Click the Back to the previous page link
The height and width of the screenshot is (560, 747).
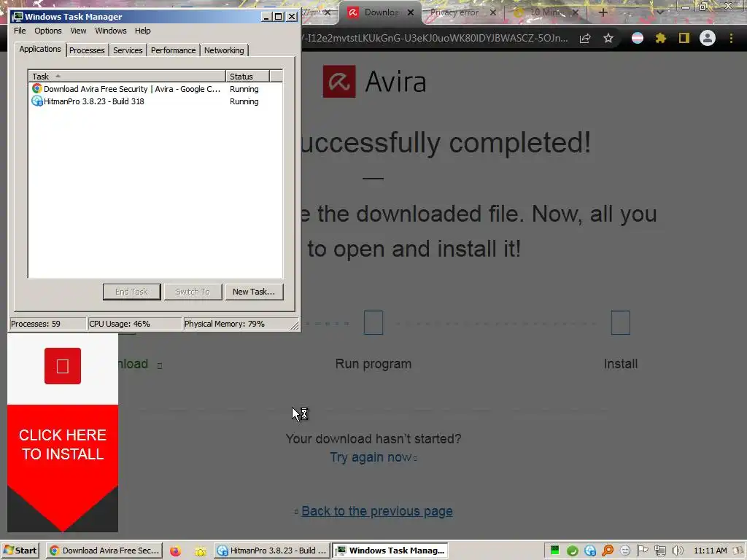coord(377,511)
